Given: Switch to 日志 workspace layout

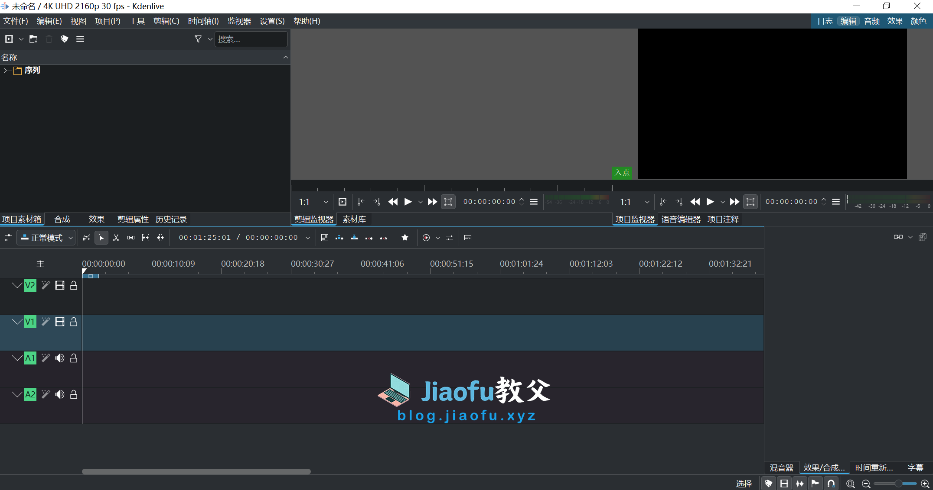Looking at the screenshot, I should [825, 21].
